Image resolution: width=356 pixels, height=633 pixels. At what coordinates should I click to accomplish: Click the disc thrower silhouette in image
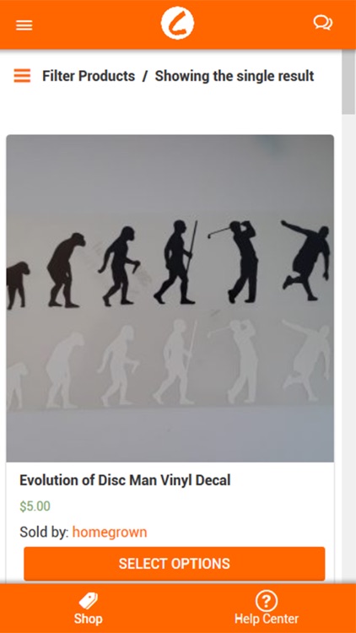(306, 260)
